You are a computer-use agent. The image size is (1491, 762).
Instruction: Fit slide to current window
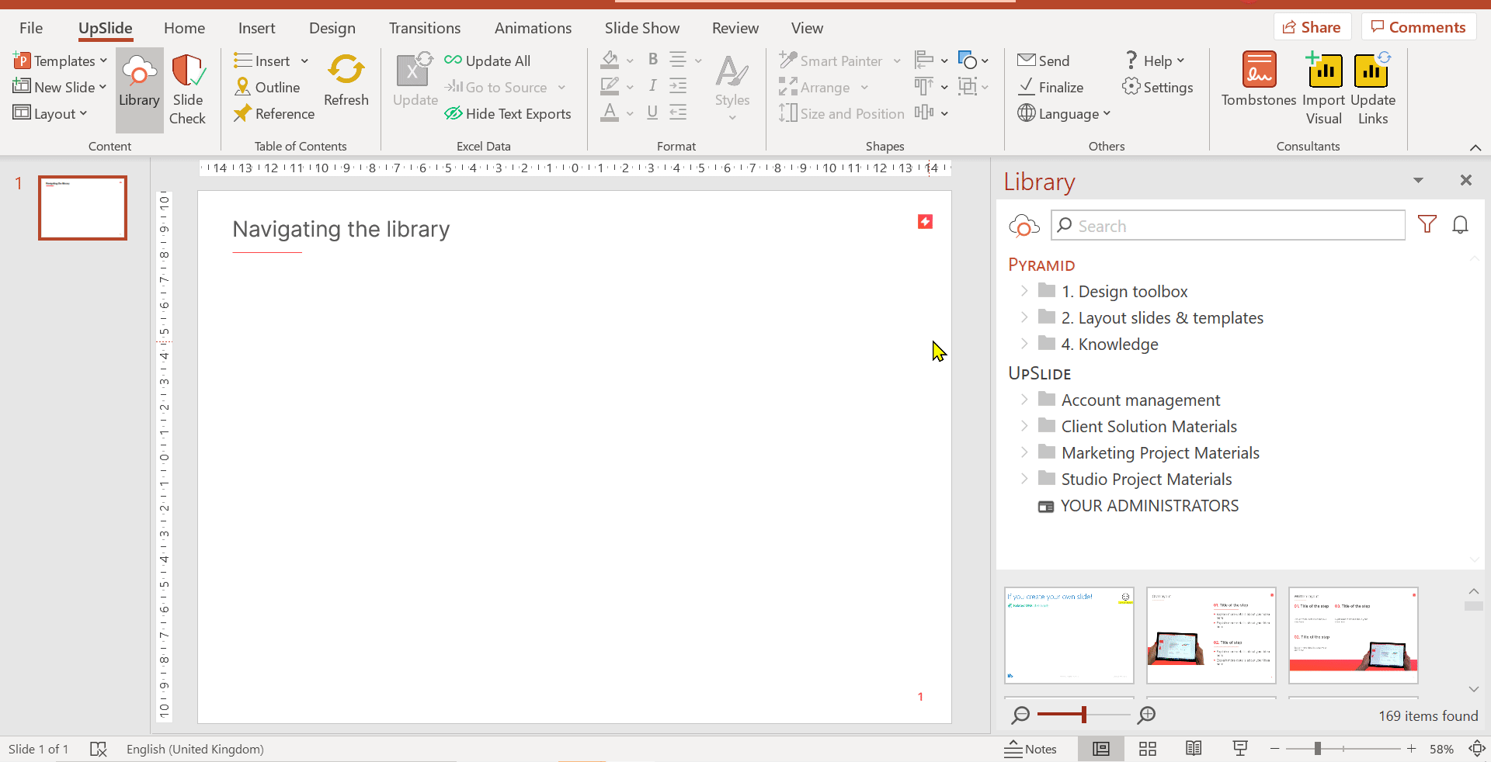pos(1476,749)
